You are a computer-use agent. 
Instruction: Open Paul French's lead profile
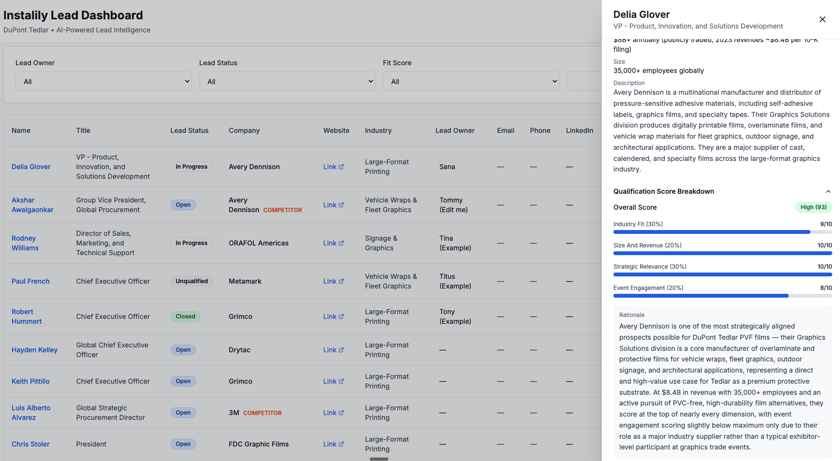31,281
